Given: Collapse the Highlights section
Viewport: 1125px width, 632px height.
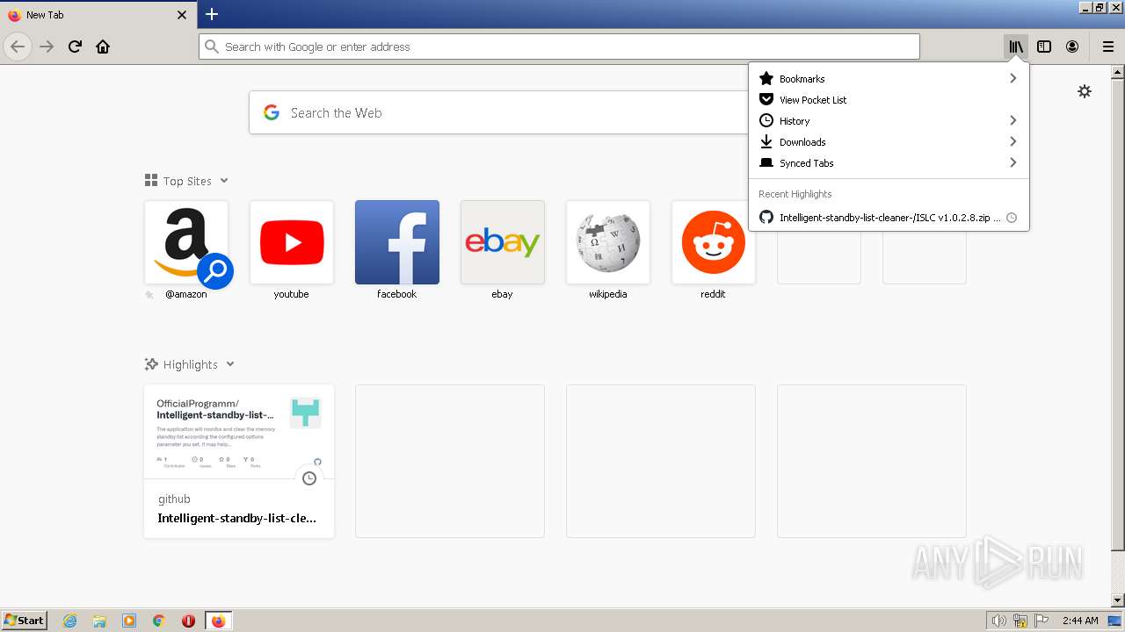Looking at the screenshot, I should (x=230, y=364).
